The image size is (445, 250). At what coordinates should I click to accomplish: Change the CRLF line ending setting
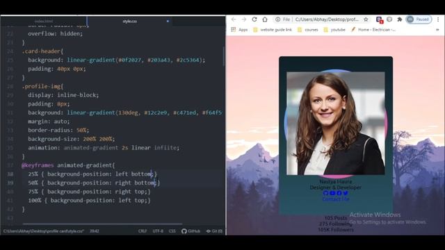coord(143,231)
